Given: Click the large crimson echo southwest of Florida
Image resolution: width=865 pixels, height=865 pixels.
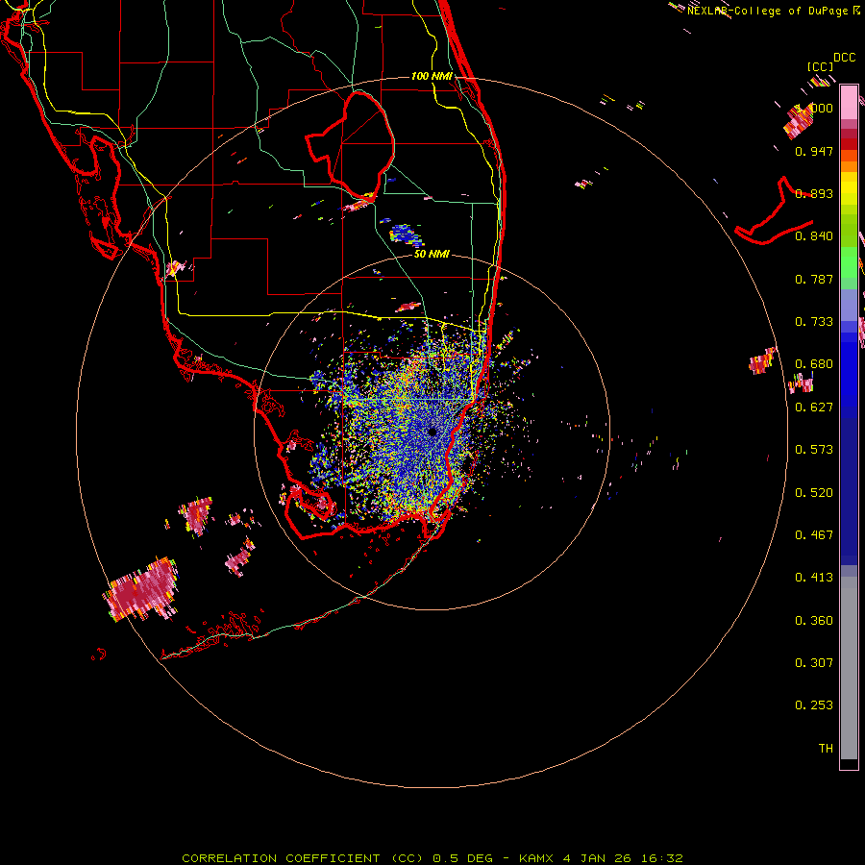Looking at the screenshot, I should click(142, 590).
